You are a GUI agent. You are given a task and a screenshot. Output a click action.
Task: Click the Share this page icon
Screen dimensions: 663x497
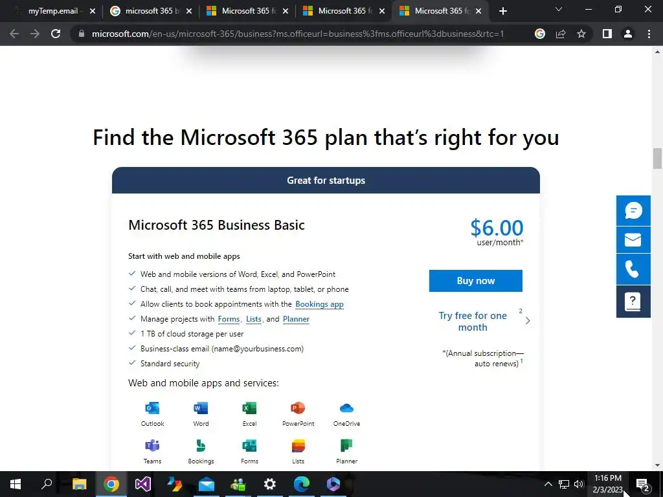coord(561,34)
